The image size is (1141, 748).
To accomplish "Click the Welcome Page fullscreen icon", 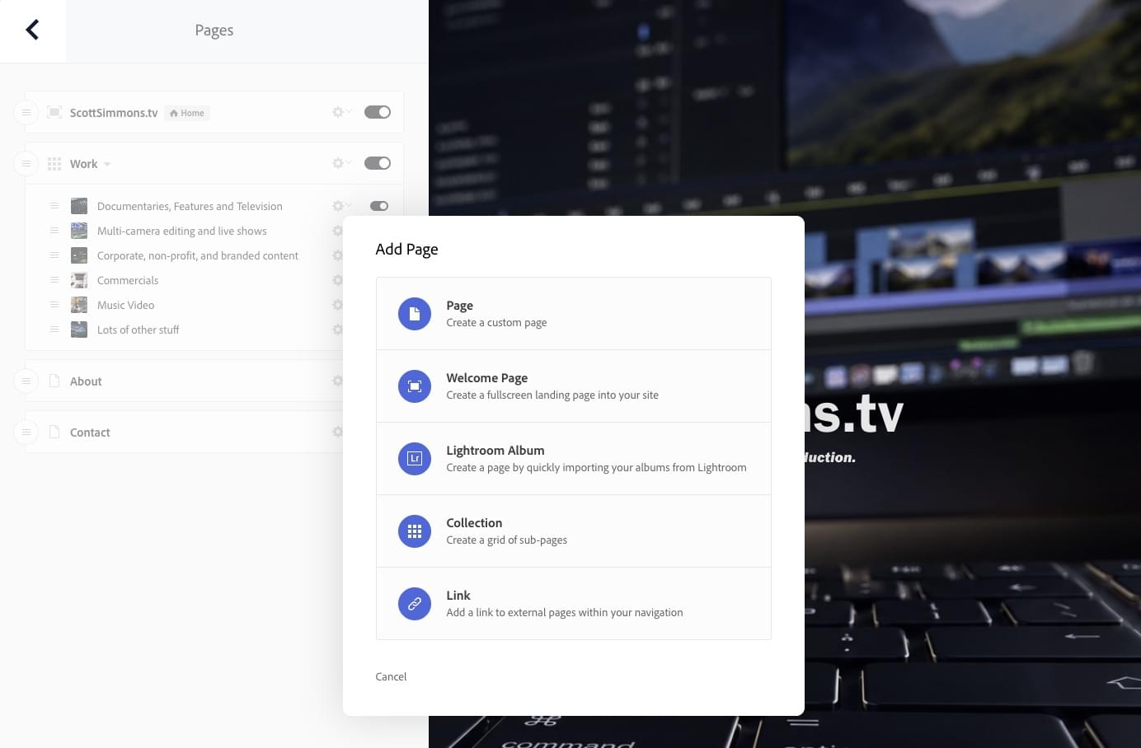I will pyautogui.click(x=415, y=386).
